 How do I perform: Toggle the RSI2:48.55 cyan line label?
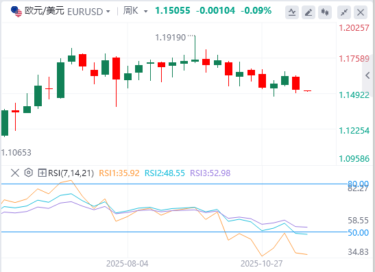point(165,173)
